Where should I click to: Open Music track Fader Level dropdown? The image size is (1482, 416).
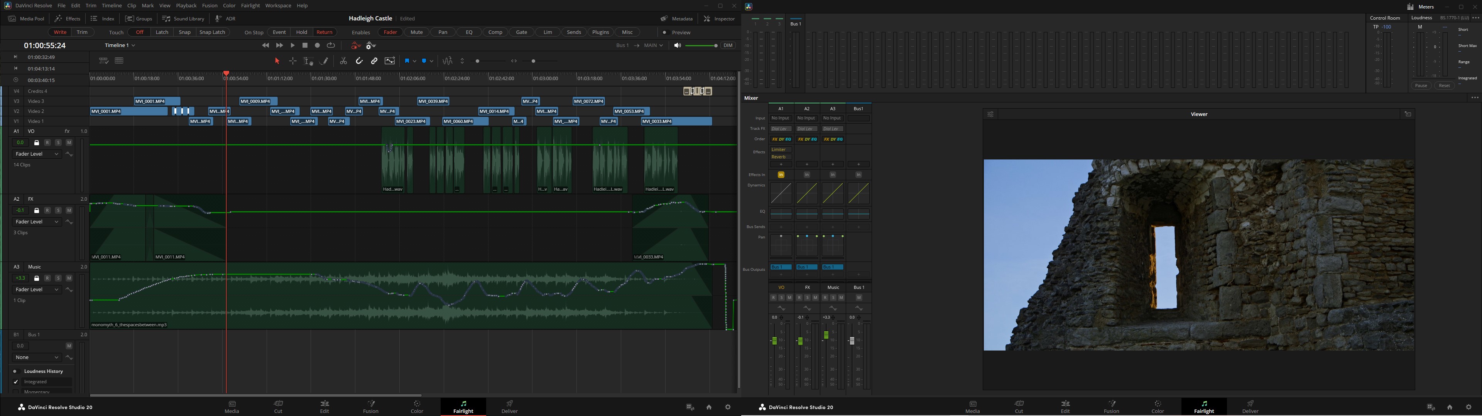pyautogui.click(x=37, y=290)
